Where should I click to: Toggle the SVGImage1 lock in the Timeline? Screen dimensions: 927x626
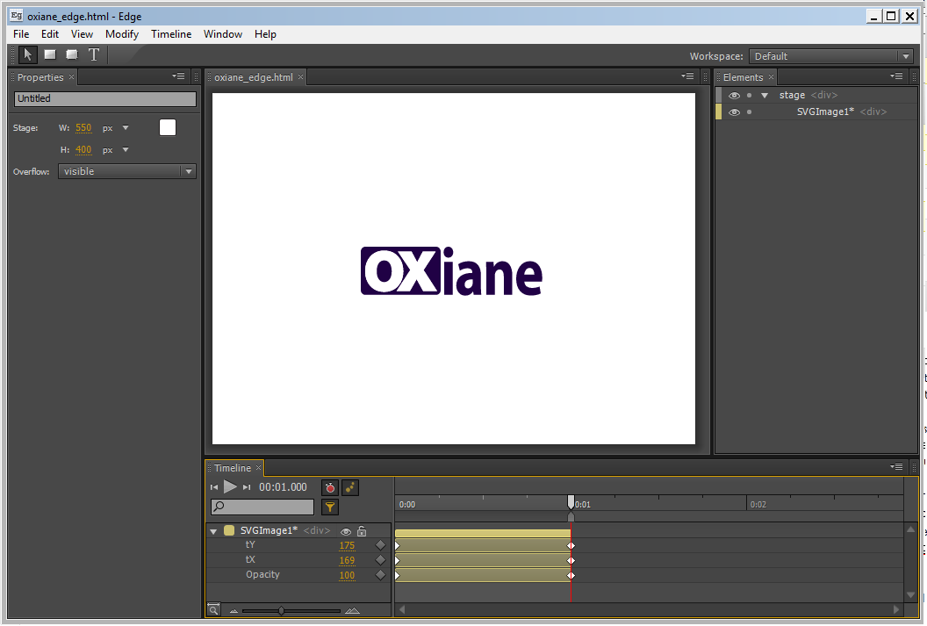pyautogui.click(x=362, y=531)
